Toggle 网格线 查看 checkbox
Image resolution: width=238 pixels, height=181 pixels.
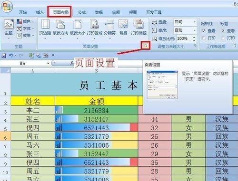[x=204, y=31]
